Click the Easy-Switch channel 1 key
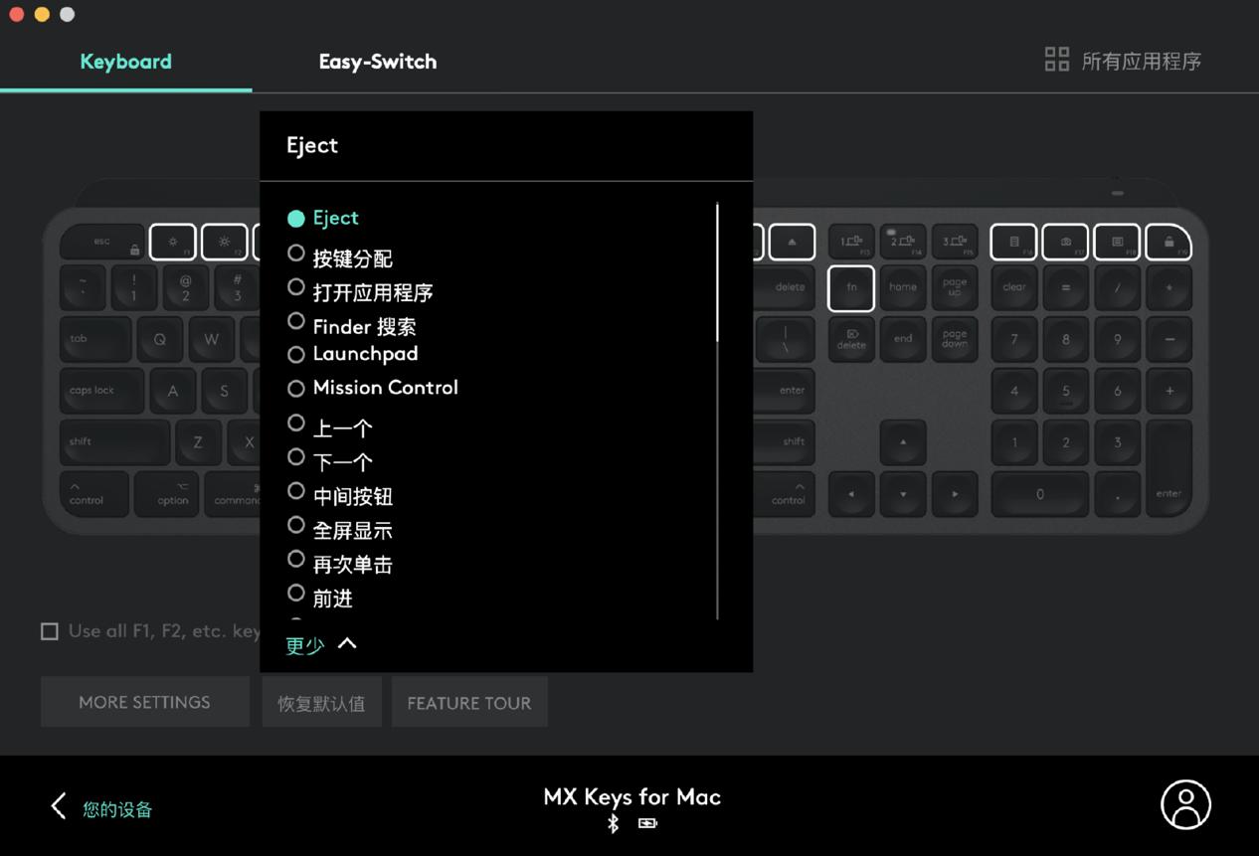 [851, 242]
